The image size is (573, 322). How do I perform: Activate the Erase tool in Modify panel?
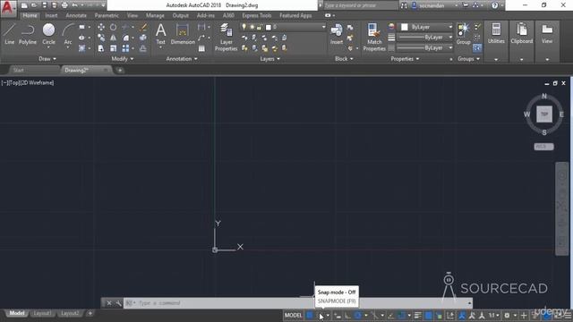pyautogui.click(x=143, y=27)
